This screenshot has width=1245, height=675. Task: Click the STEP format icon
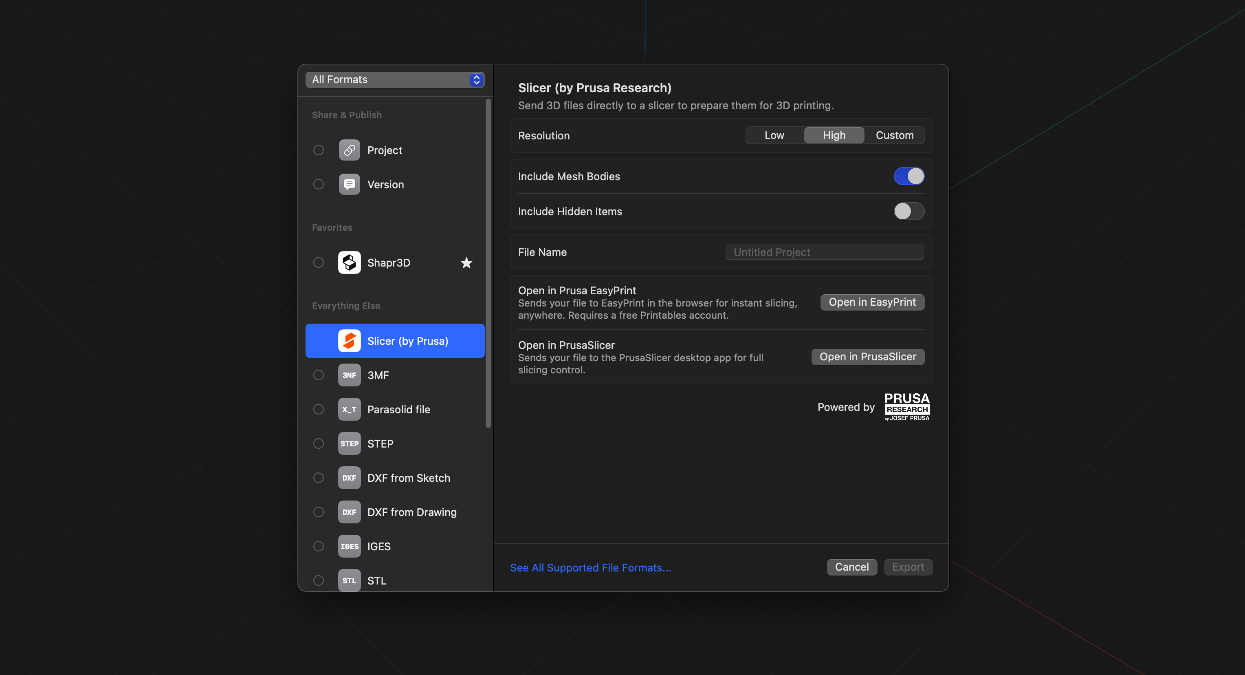click(349, 443)
